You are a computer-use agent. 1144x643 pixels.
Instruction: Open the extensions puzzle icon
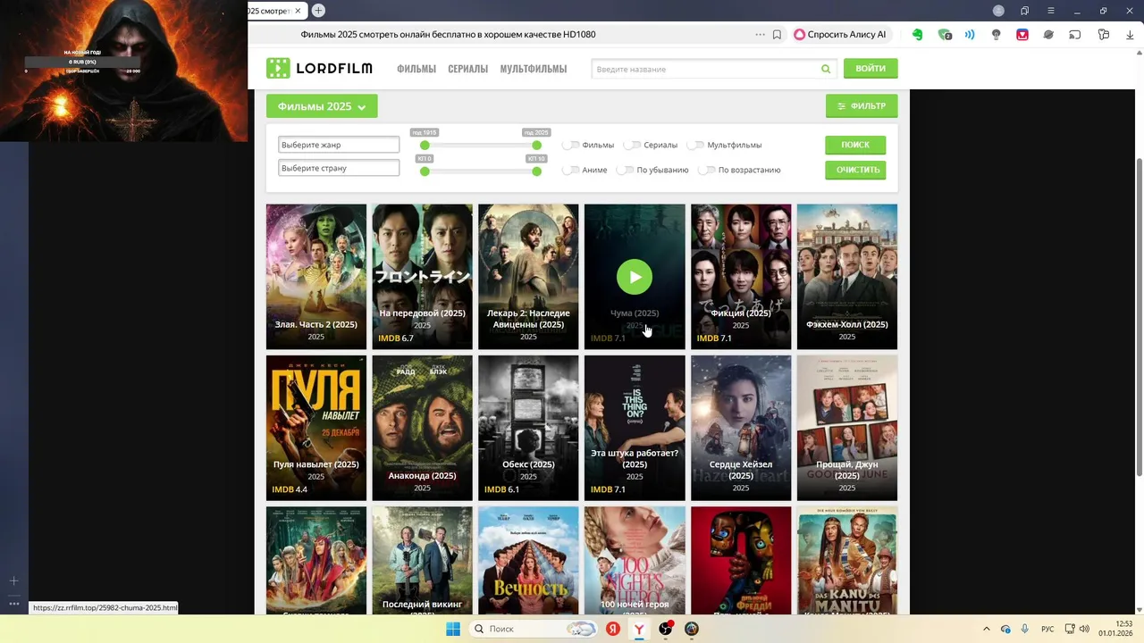[1104, 35]
